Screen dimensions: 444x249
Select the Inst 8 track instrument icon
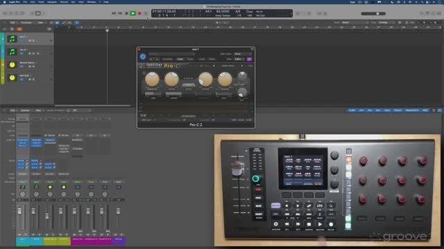[12, 52]
